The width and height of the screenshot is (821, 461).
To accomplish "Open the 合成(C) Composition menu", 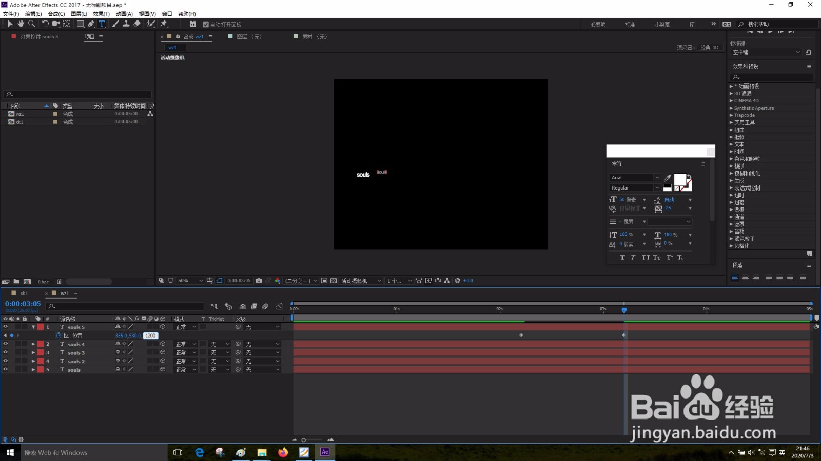I will (x=56, y=14).
